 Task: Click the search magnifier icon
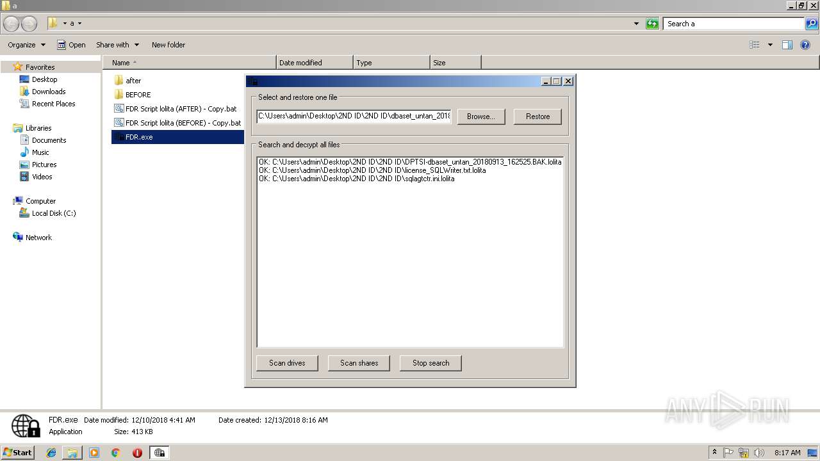[812, 24]
